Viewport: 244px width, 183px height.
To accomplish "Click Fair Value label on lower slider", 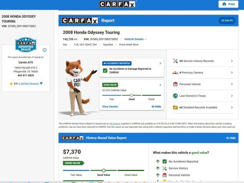I will click(76, 175).
